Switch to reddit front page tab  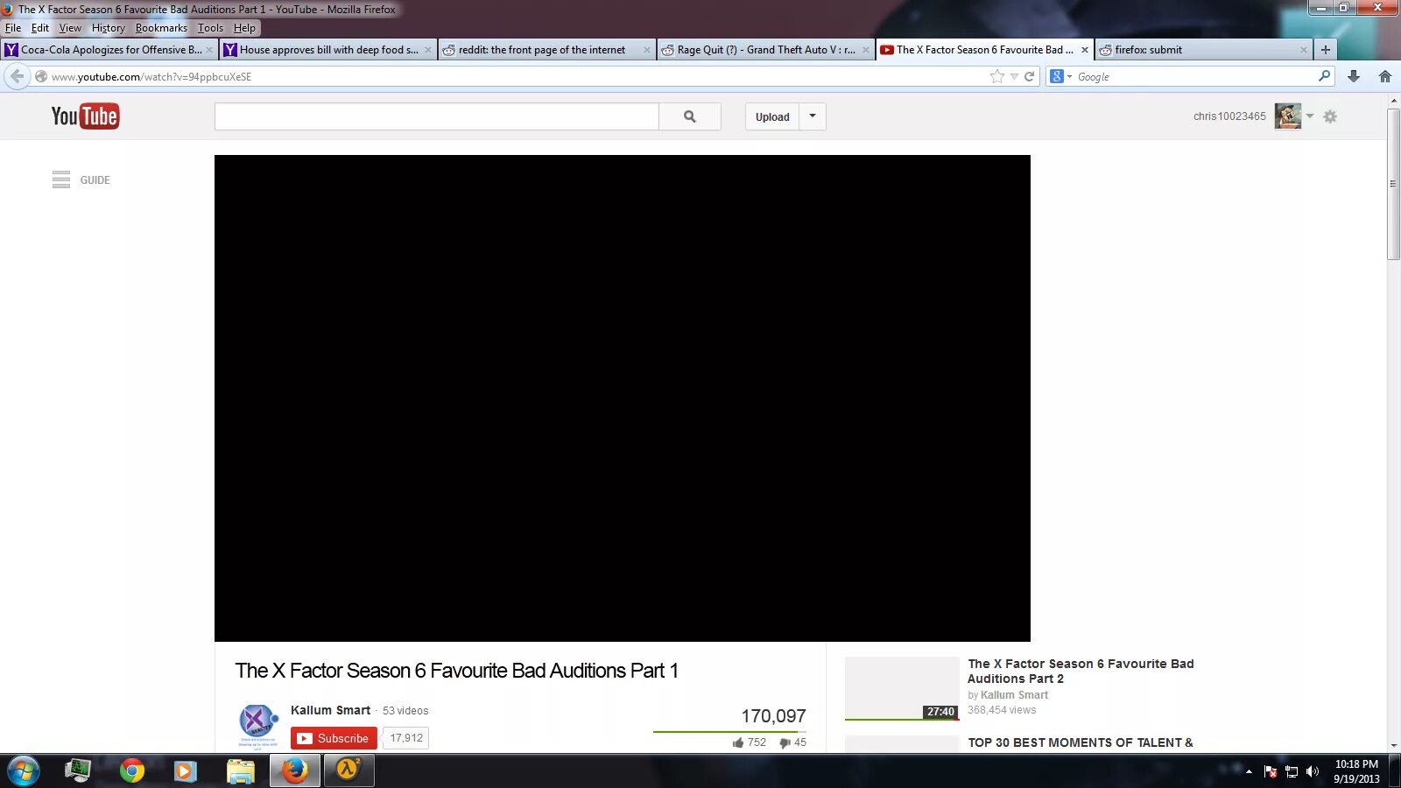click(x=547, y=50)
